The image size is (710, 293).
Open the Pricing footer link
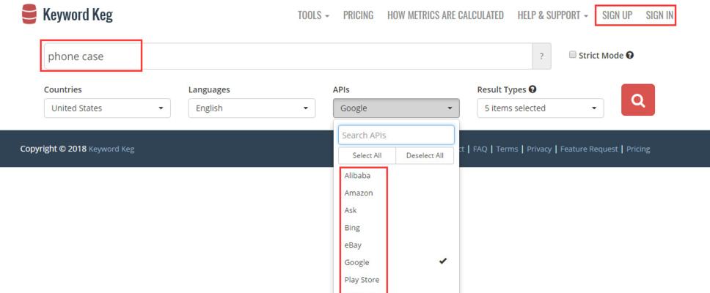click(638, 149)
